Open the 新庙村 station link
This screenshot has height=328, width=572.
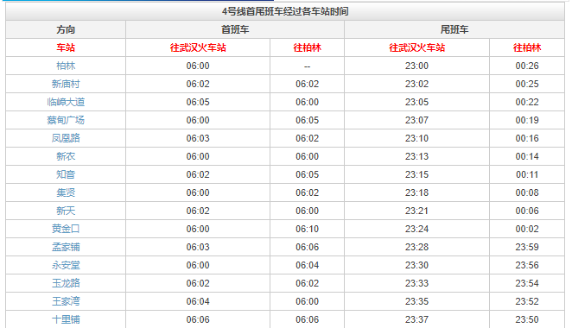[x=66, y=85]
